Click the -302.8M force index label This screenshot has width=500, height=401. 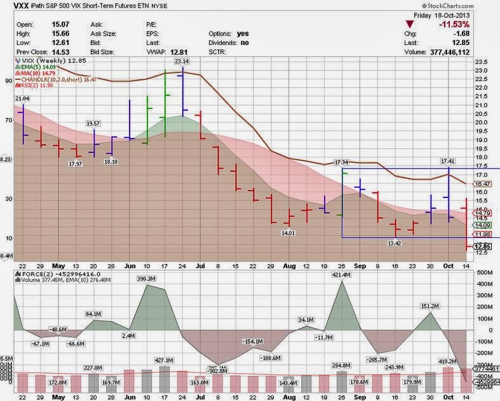[217, 371]
